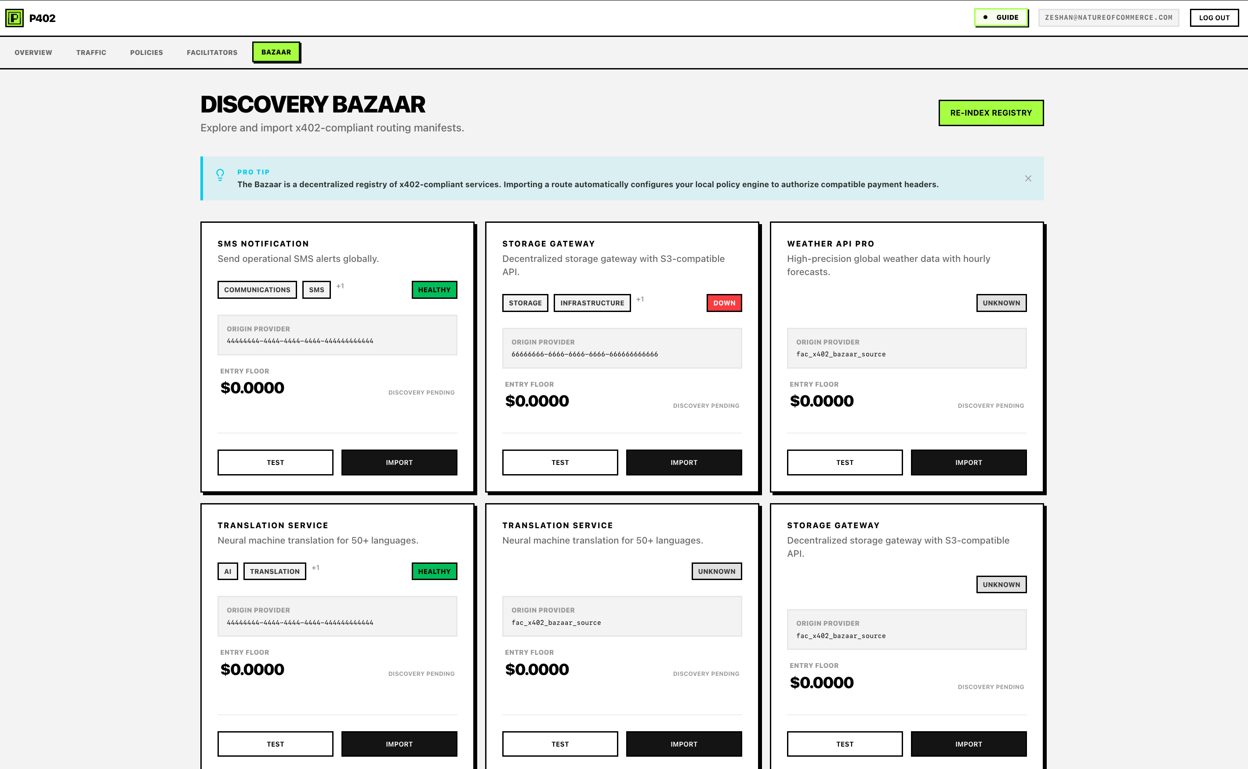Viewport: 1248px width, 769px height.
Task: Open the Policies section
Action: pyautogui.click(x=146, y=52)
